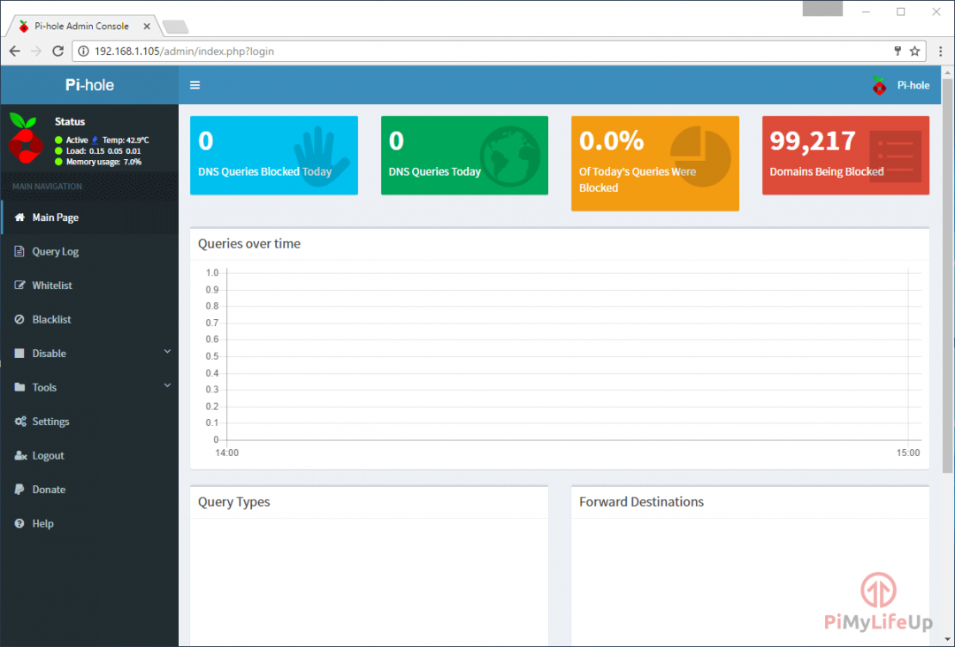Click the Domains Being Blocked red box
Screen dimensions: 955x647
pyautogui.click(x=845, y=156)
